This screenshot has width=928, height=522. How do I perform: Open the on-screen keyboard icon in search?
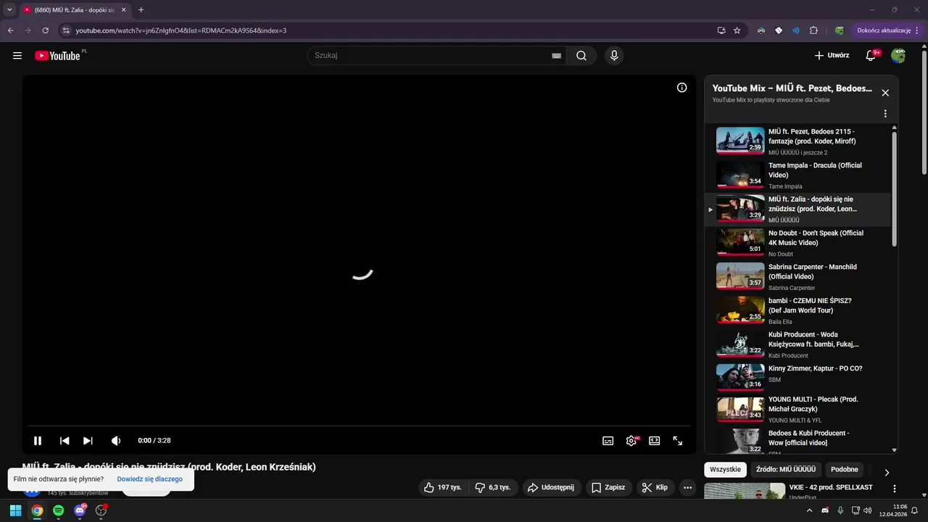click(x=556, y=56)
